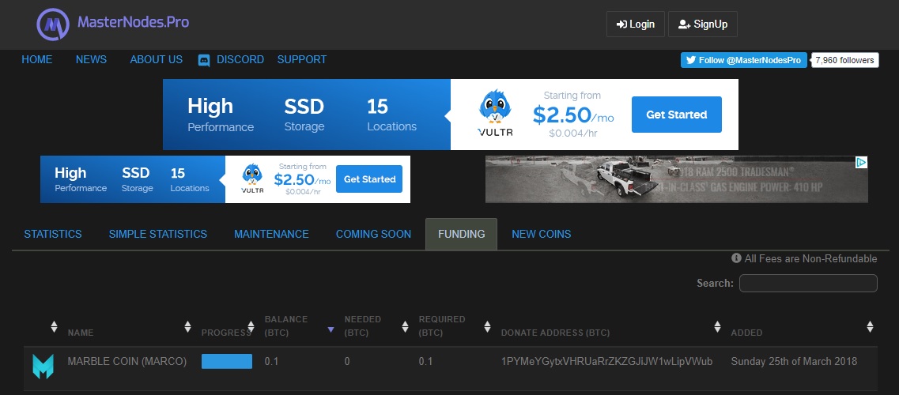Click the AdChoices icon on truck ad
The width and height of the screenshot is (899, 395).
pos(861,163)
